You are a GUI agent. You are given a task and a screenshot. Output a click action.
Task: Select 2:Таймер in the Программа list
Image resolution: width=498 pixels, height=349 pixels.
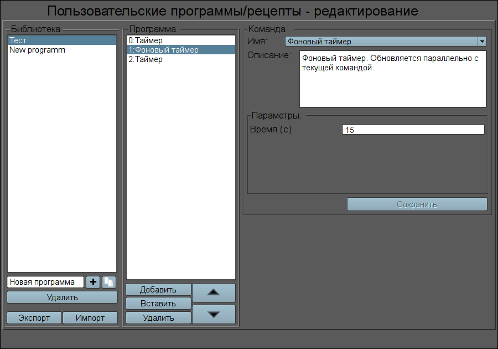181,59
